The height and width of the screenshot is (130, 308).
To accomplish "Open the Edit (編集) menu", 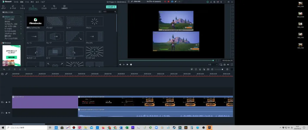I will [x=22, y=2].
